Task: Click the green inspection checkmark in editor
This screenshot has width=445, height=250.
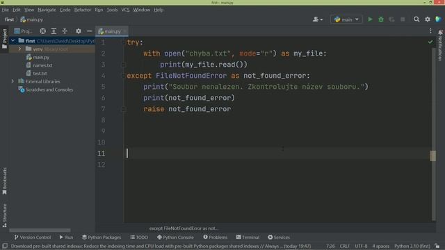Action: pyautogui.click(x=430, y=42)
